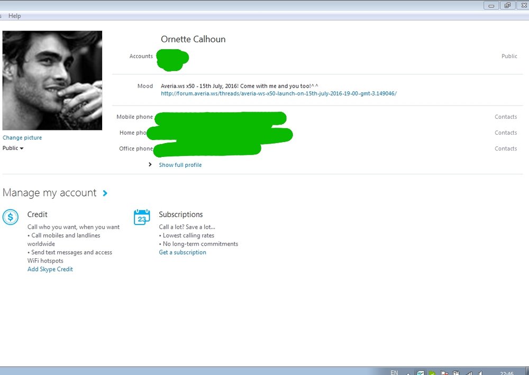
Task: Click the Ornette Calhoun name field
Action: [193, 40]
